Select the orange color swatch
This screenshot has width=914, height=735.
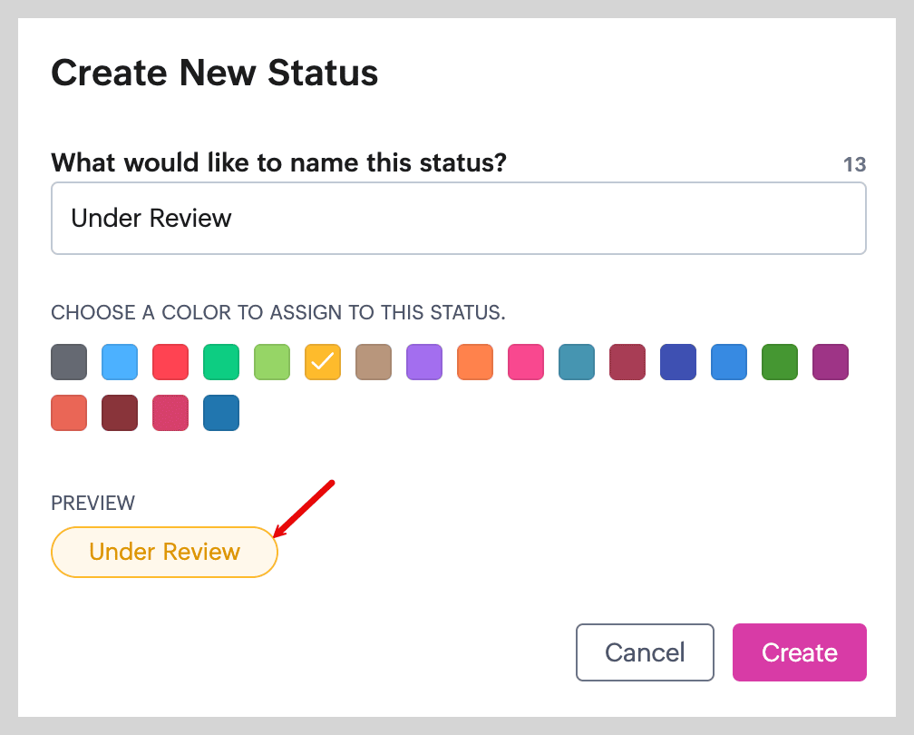click(x=475, y=362)
